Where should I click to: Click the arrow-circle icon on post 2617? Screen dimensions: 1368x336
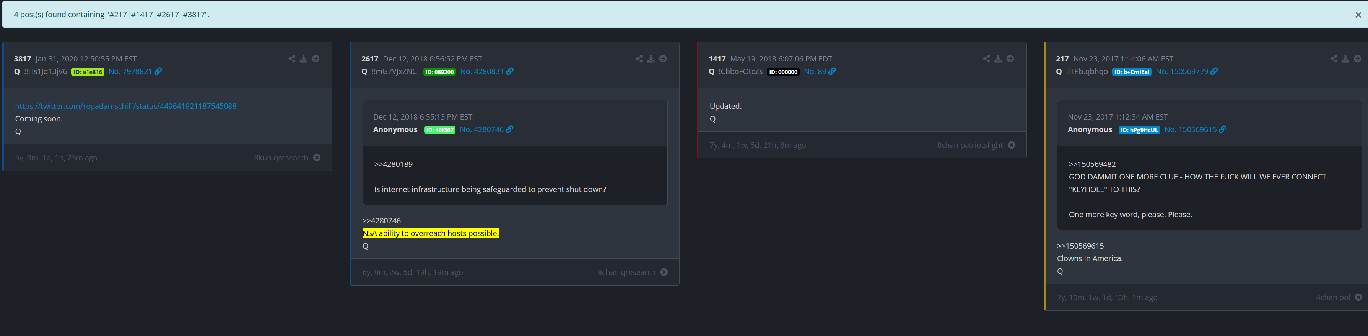[663, 59]
